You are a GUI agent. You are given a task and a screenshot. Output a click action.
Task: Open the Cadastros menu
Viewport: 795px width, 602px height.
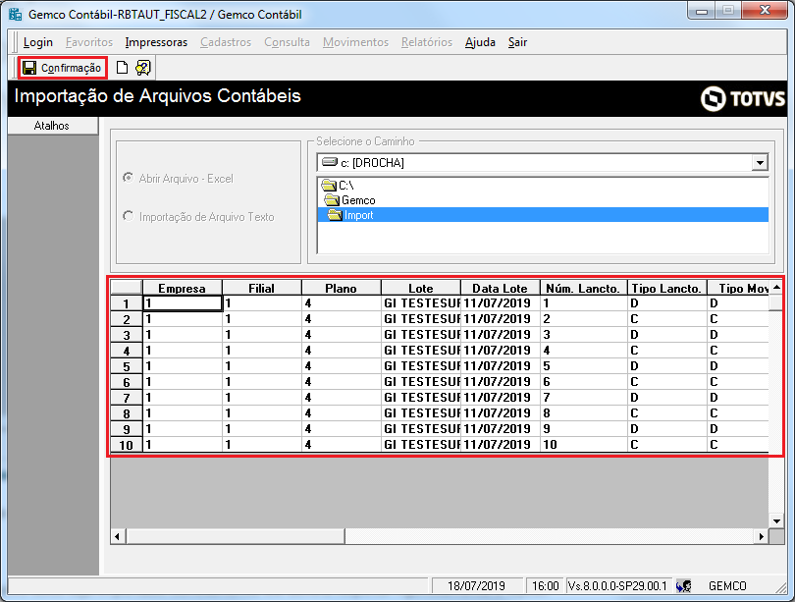pyautogui.click(x=226, y=42)
